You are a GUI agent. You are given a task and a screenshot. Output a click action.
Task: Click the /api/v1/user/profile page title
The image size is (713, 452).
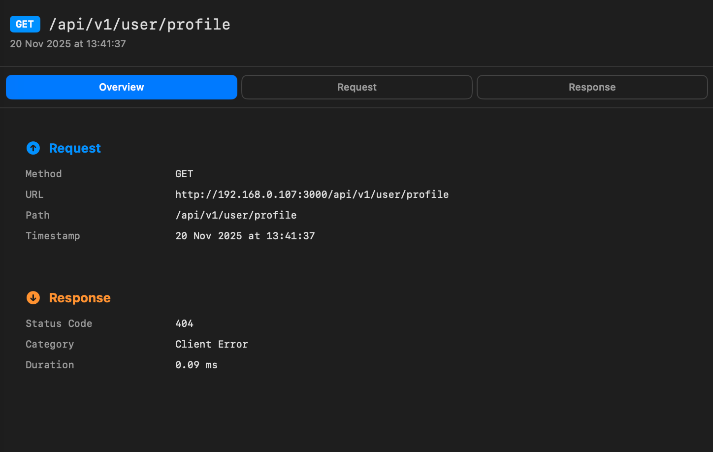(140, 24)
